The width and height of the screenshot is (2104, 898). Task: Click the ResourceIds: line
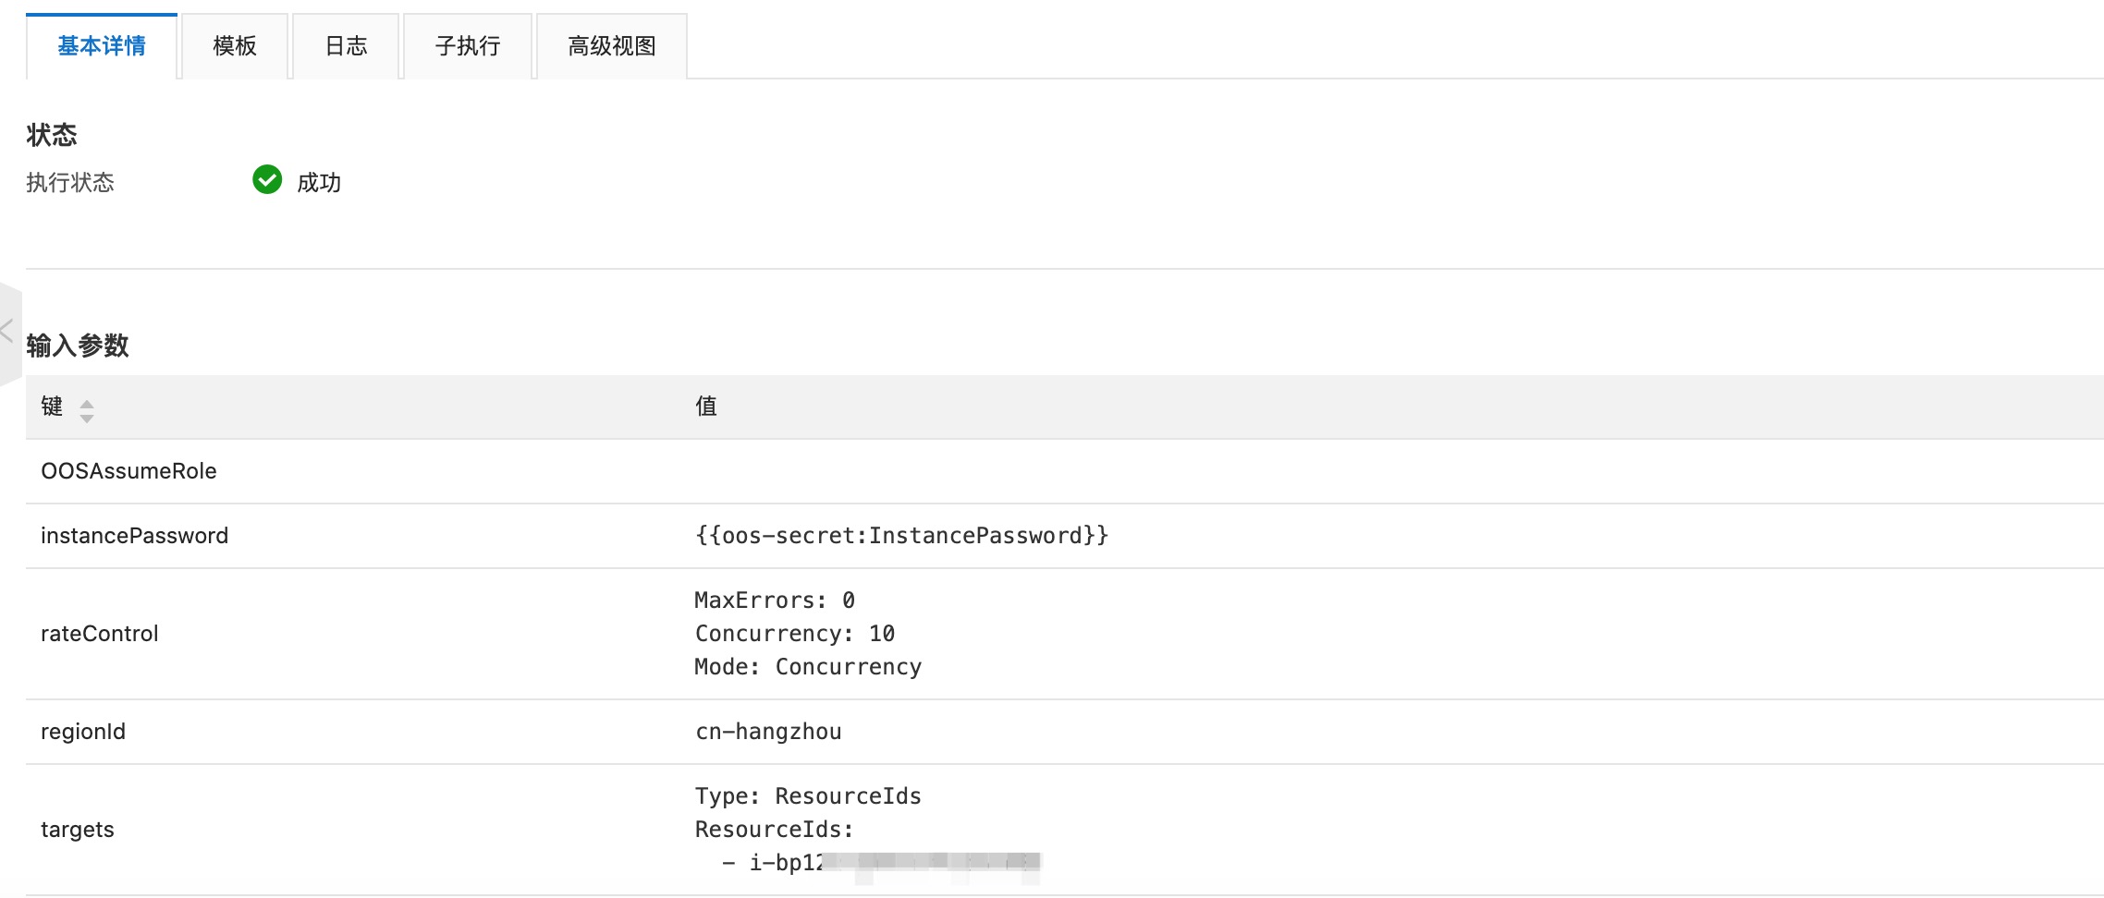pos(775,830)
